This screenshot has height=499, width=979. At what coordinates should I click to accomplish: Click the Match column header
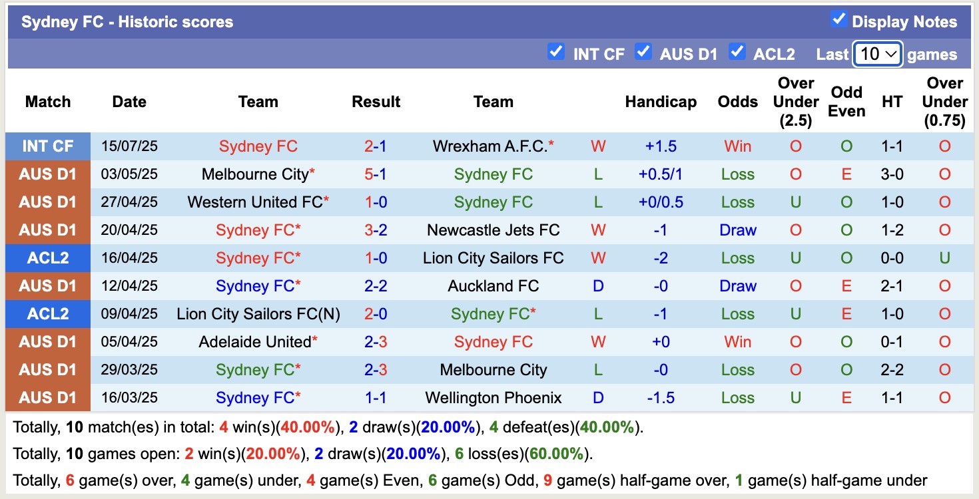tap(47, 102)
